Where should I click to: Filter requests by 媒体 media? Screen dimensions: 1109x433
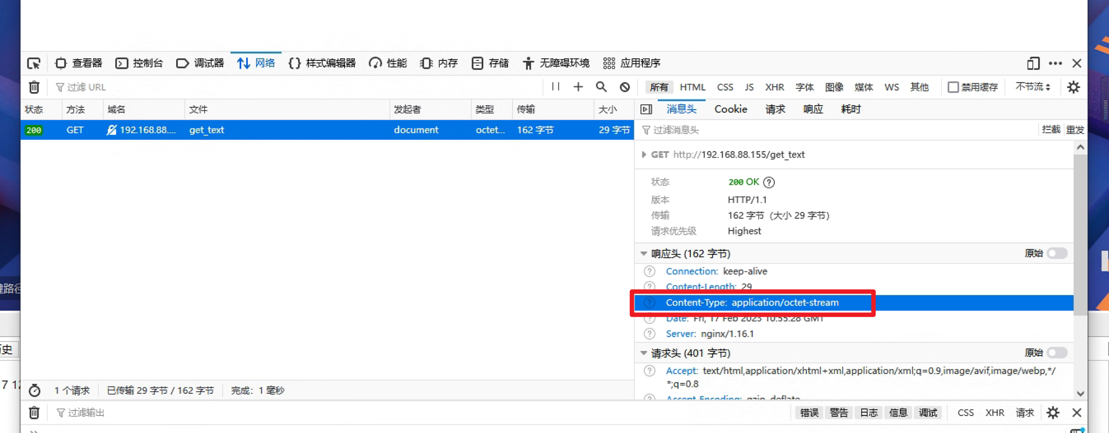(864, 87)
